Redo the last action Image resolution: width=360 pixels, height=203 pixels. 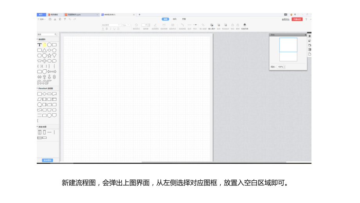(75, 19)
